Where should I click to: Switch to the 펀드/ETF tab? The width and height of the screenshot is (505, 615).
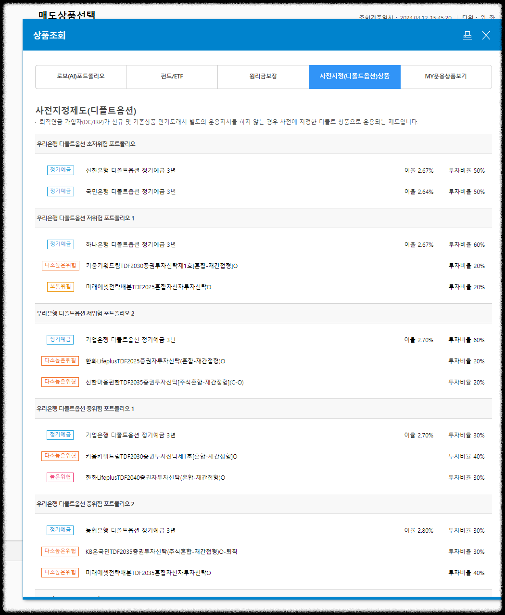click(x=171, y=77)
